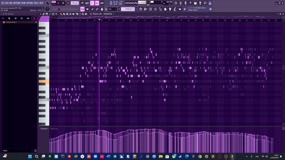Open the piano roll tools wrench

44,14
